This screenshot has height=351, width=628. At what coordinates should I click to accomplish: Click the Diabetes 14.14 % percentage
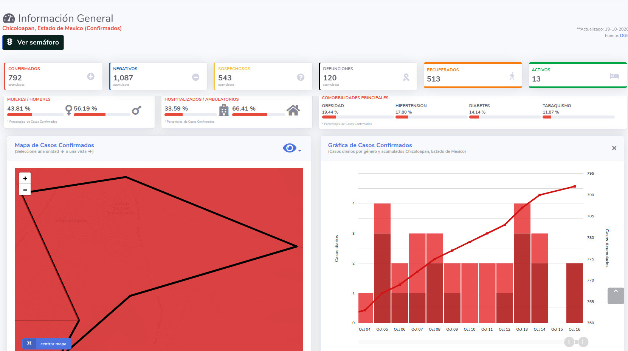477,112
